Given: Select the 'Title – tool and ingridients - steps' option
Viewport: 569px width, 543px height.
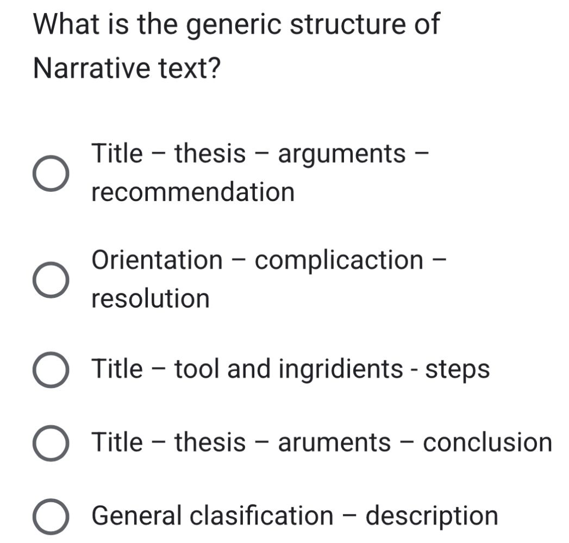Looking at the screenshot, I should 52,369.
